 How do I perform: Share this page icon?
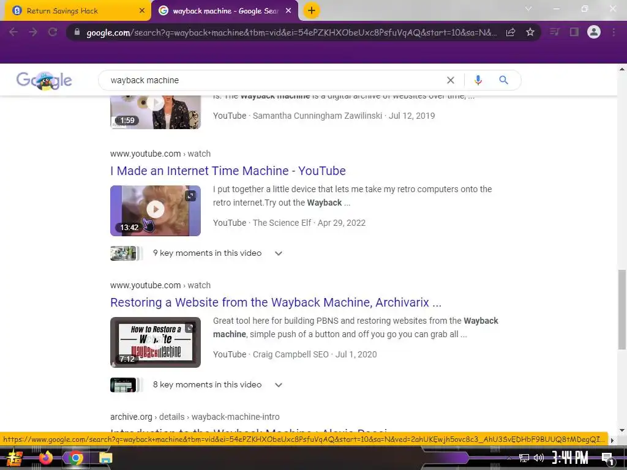[x=511, y=32]
